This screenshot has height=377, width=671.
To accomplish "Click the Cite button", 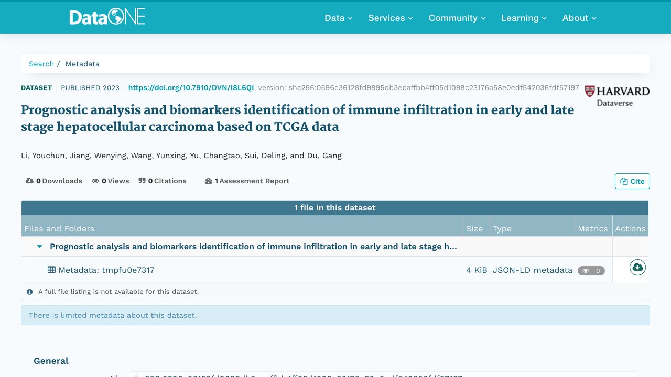I will pyautogui.click(x=632, y=181).
